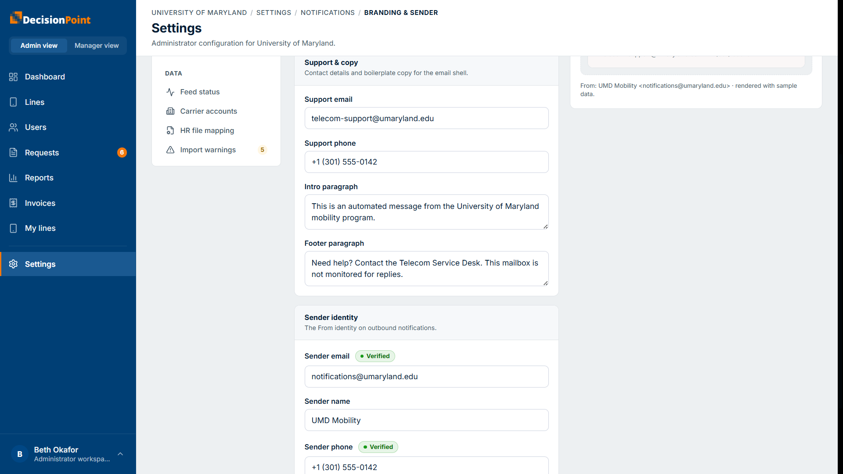Viewport: 843px width, 474px height.
Task: Click the Lines phone icon
Action: [x=13, y=102]
